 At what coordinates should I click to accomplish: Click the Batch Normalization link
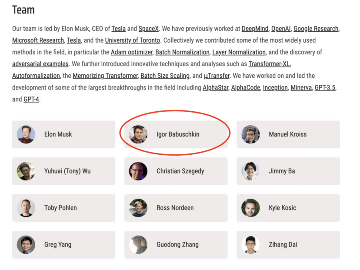point(182,52)
